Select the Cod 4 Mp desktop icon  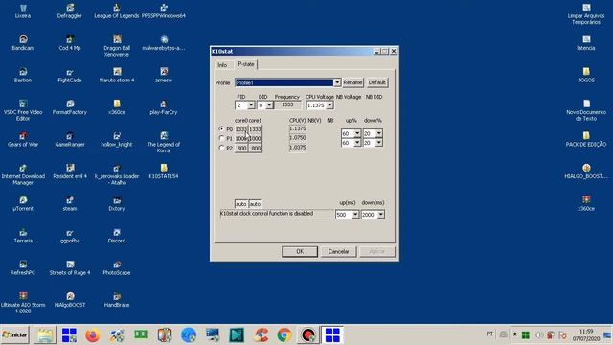[70, 43]
